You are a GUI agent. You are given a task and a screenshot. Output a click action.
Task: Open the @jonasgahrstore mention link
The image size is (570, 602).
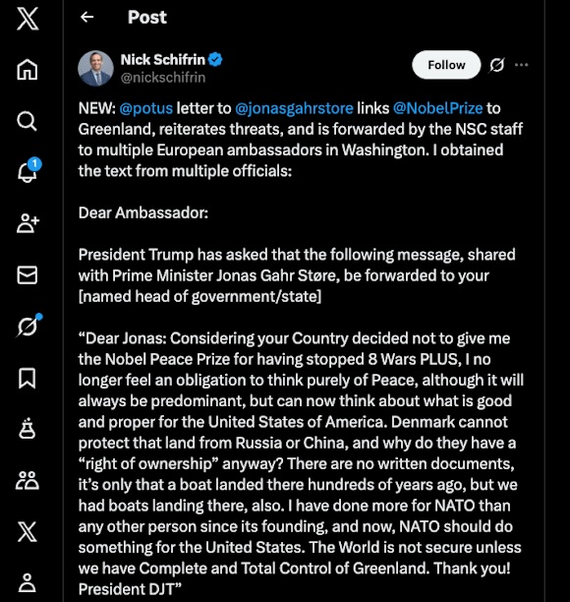click(x=294, y=108)
